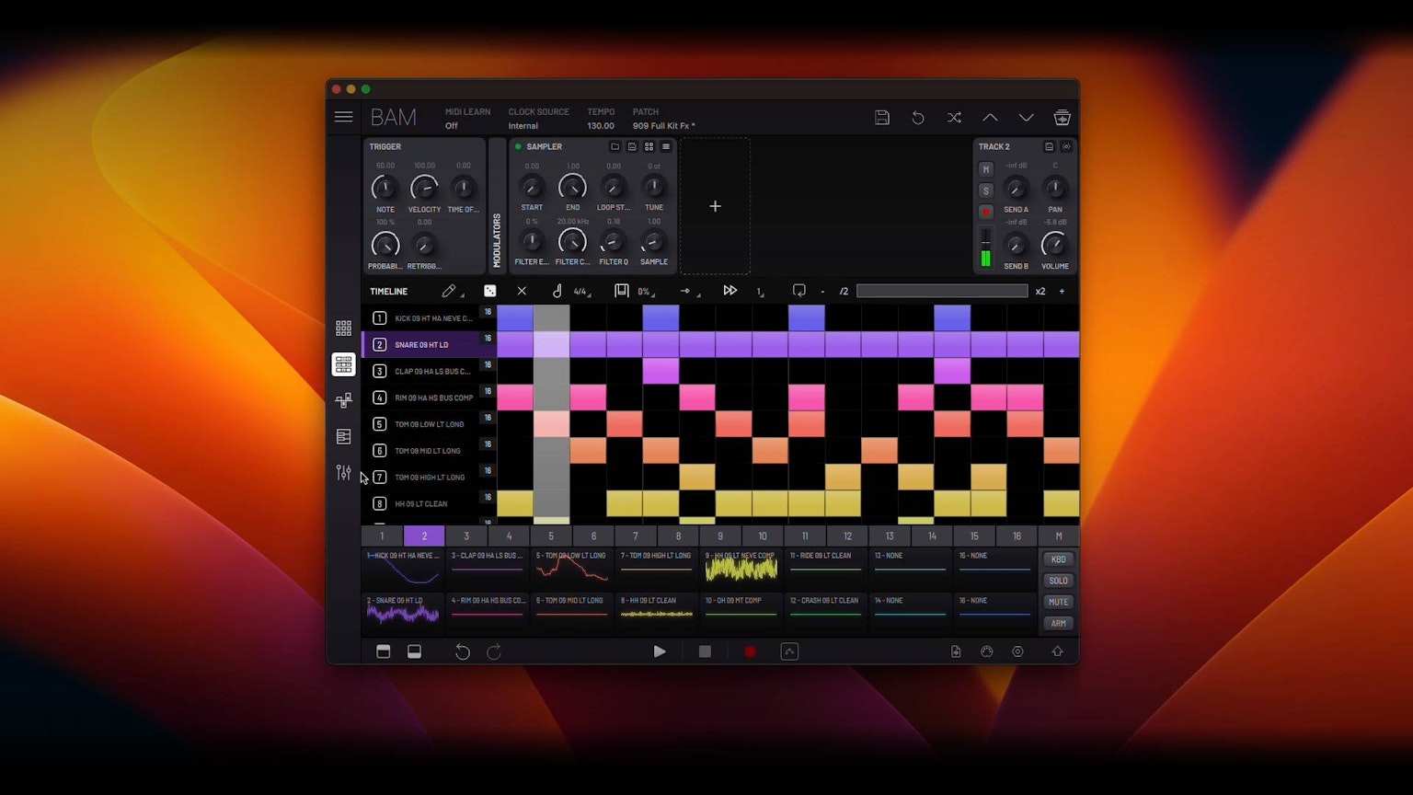This screenshot has height=795, width=1413.
Task: Expand the swing percentage dropdown in the timeline bar
Action: (x=642, y=291)
